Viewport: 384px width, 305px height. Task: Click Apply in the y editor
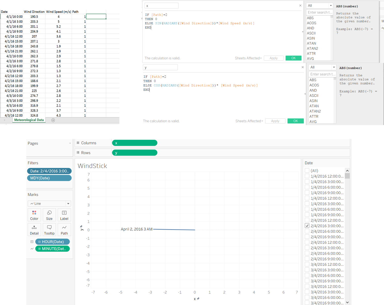(x=275, y=121)
